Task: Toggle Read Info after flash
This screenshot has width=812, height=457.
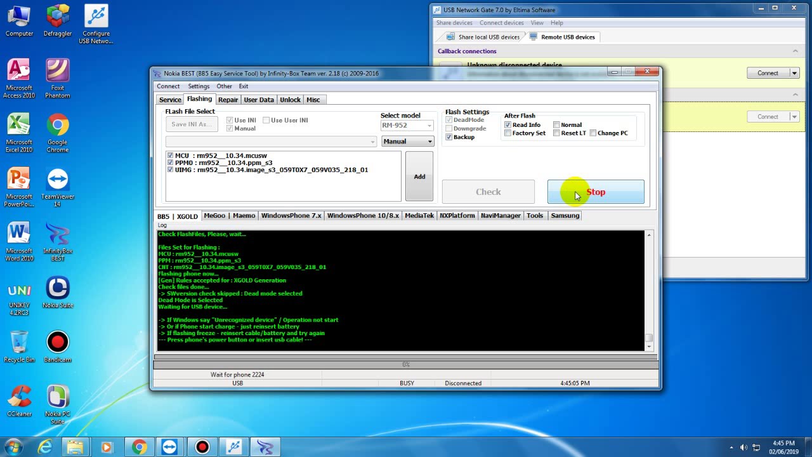Action: (507, 125)
